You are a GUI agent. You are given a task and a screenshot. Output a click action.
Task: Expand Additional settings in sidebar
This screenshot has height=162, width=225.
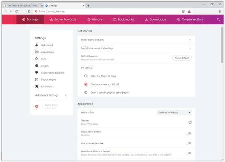tap(51, 95)
